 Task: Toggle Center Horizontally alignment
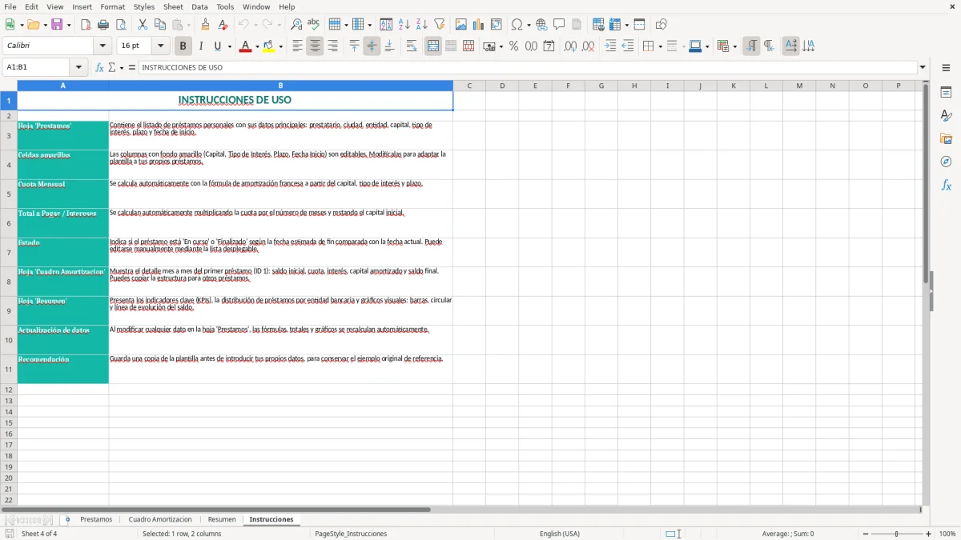pos(316,46)
